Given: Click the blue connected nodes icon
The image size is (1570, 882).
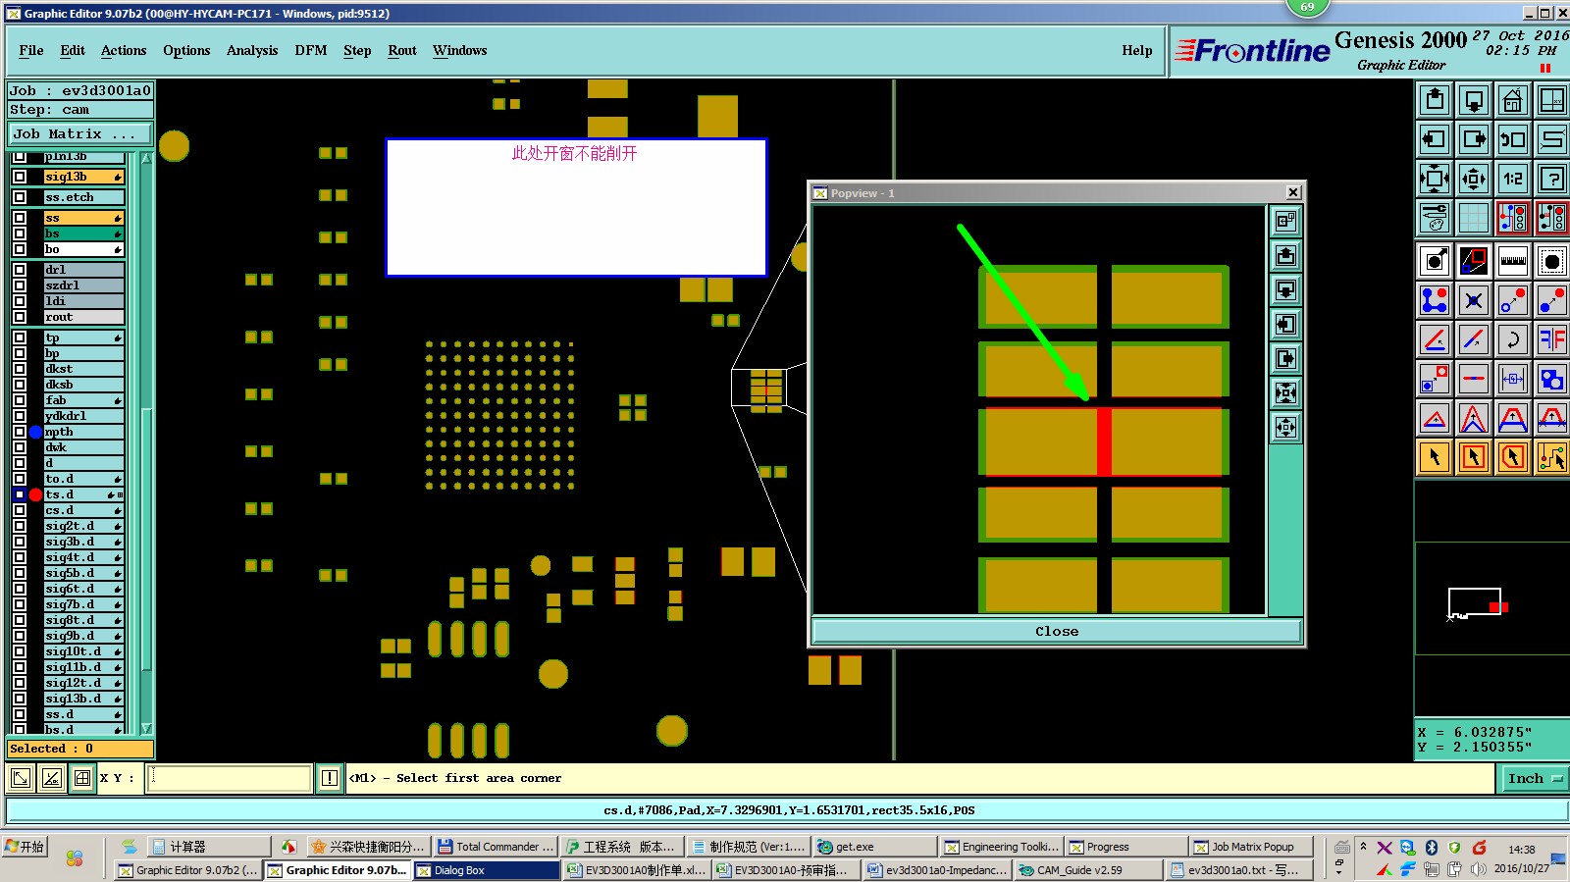Looking at the screenshot, I should point(1435,300).
